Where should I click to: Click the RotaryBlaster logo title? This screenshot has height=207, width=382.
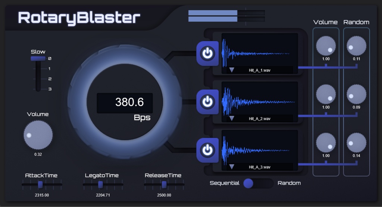click(79, 18)
